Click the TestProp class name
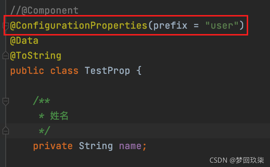 107,71
